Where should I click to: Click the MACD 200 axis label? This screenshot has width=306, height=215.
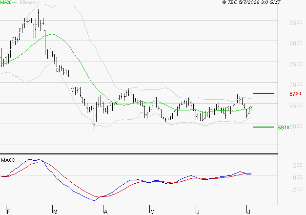(298, 165)
